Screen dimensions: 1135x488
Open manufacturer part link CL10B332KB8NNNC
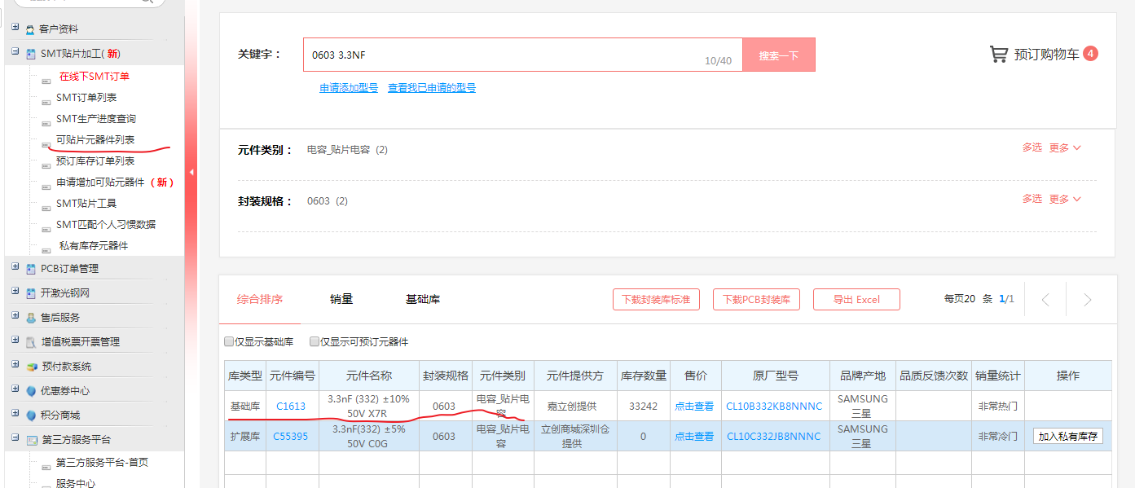774,407
